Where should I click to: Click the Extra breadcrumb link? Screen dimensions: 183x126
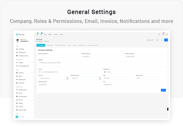(41, 41)
